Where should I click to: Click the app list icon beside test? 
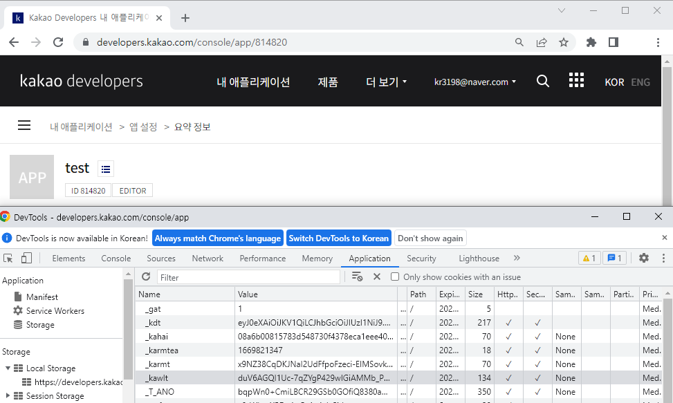(x=106, y=169)
